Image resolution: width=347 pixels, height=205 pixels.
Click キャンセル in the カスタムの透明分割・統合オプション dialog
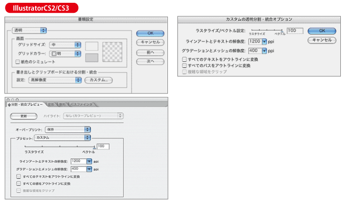point(322,40)
